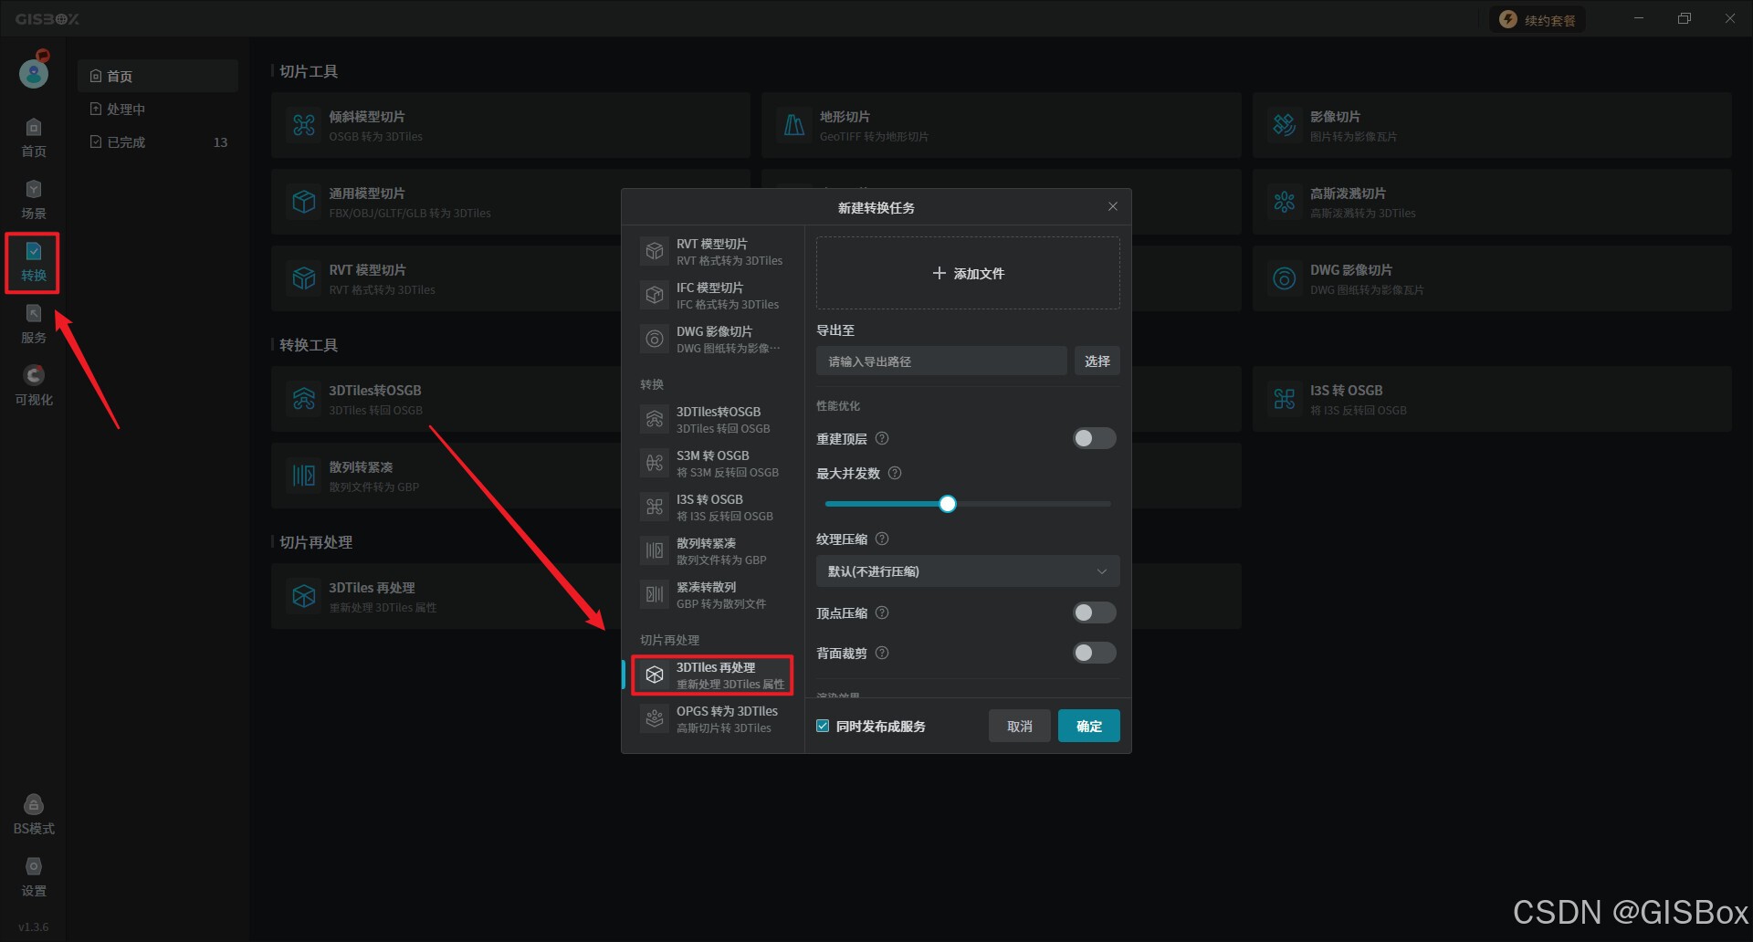The height and width of the screenshot is (942, 1753).
Task: Uncheck 同时发布成服务 checkbox
Action: pyautogui.click(x=823, y=726)
